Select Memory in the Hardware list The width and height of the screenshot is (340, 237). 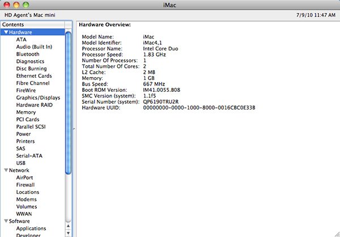tap(26, 112)
